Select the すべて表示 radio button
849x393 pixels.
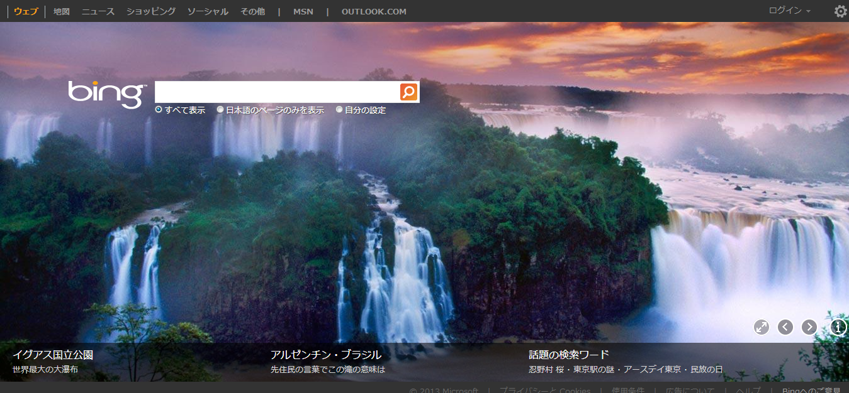pos(159,110)
